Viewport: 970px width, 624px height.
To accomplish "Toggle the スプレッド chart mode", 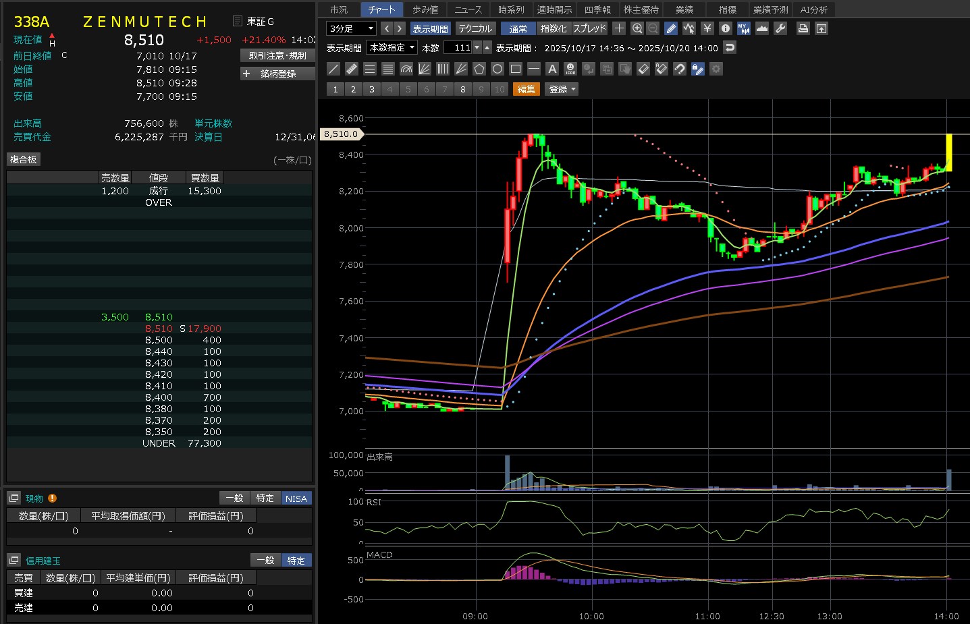I will [590, 28].
